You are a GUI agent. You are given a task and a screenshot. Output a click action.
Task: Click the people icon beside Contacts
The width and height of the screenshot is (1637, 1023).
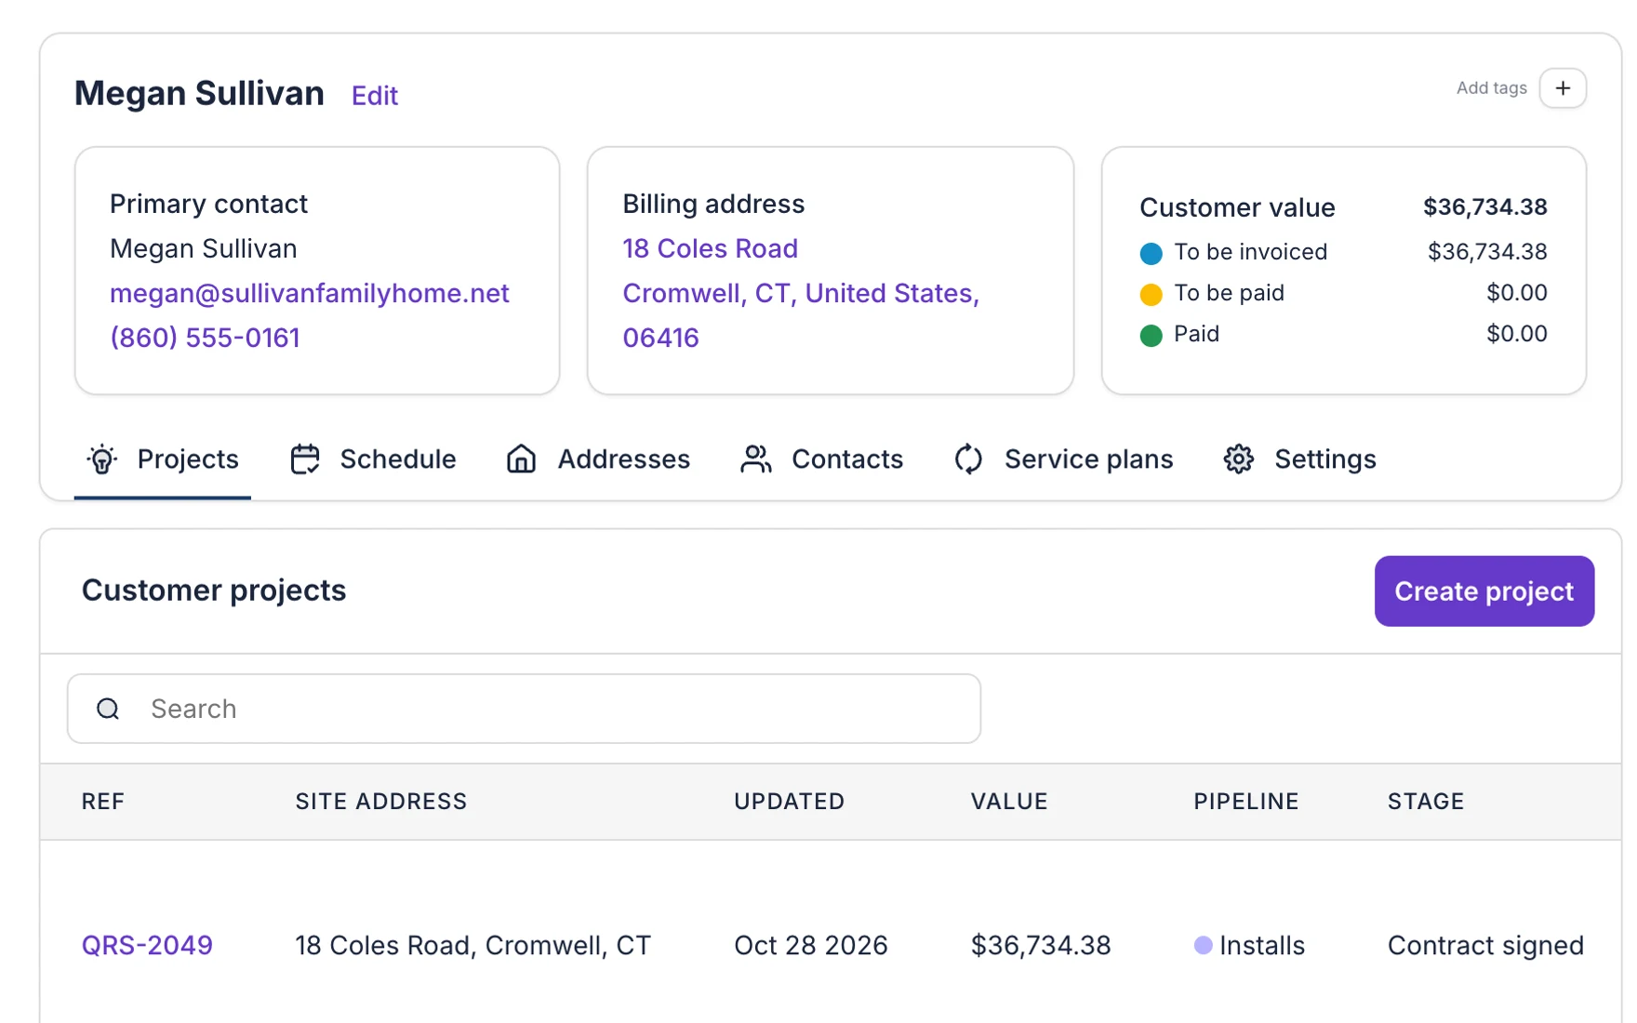(756, 459)
